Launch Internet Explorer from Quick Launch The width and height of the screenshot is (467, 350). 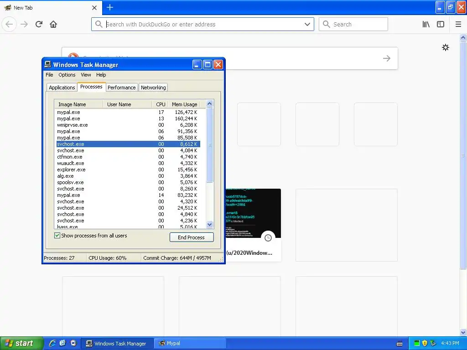click(x=52, y=343)
